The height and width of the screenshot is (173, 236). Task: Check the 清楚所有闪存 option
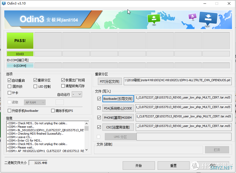63,86
